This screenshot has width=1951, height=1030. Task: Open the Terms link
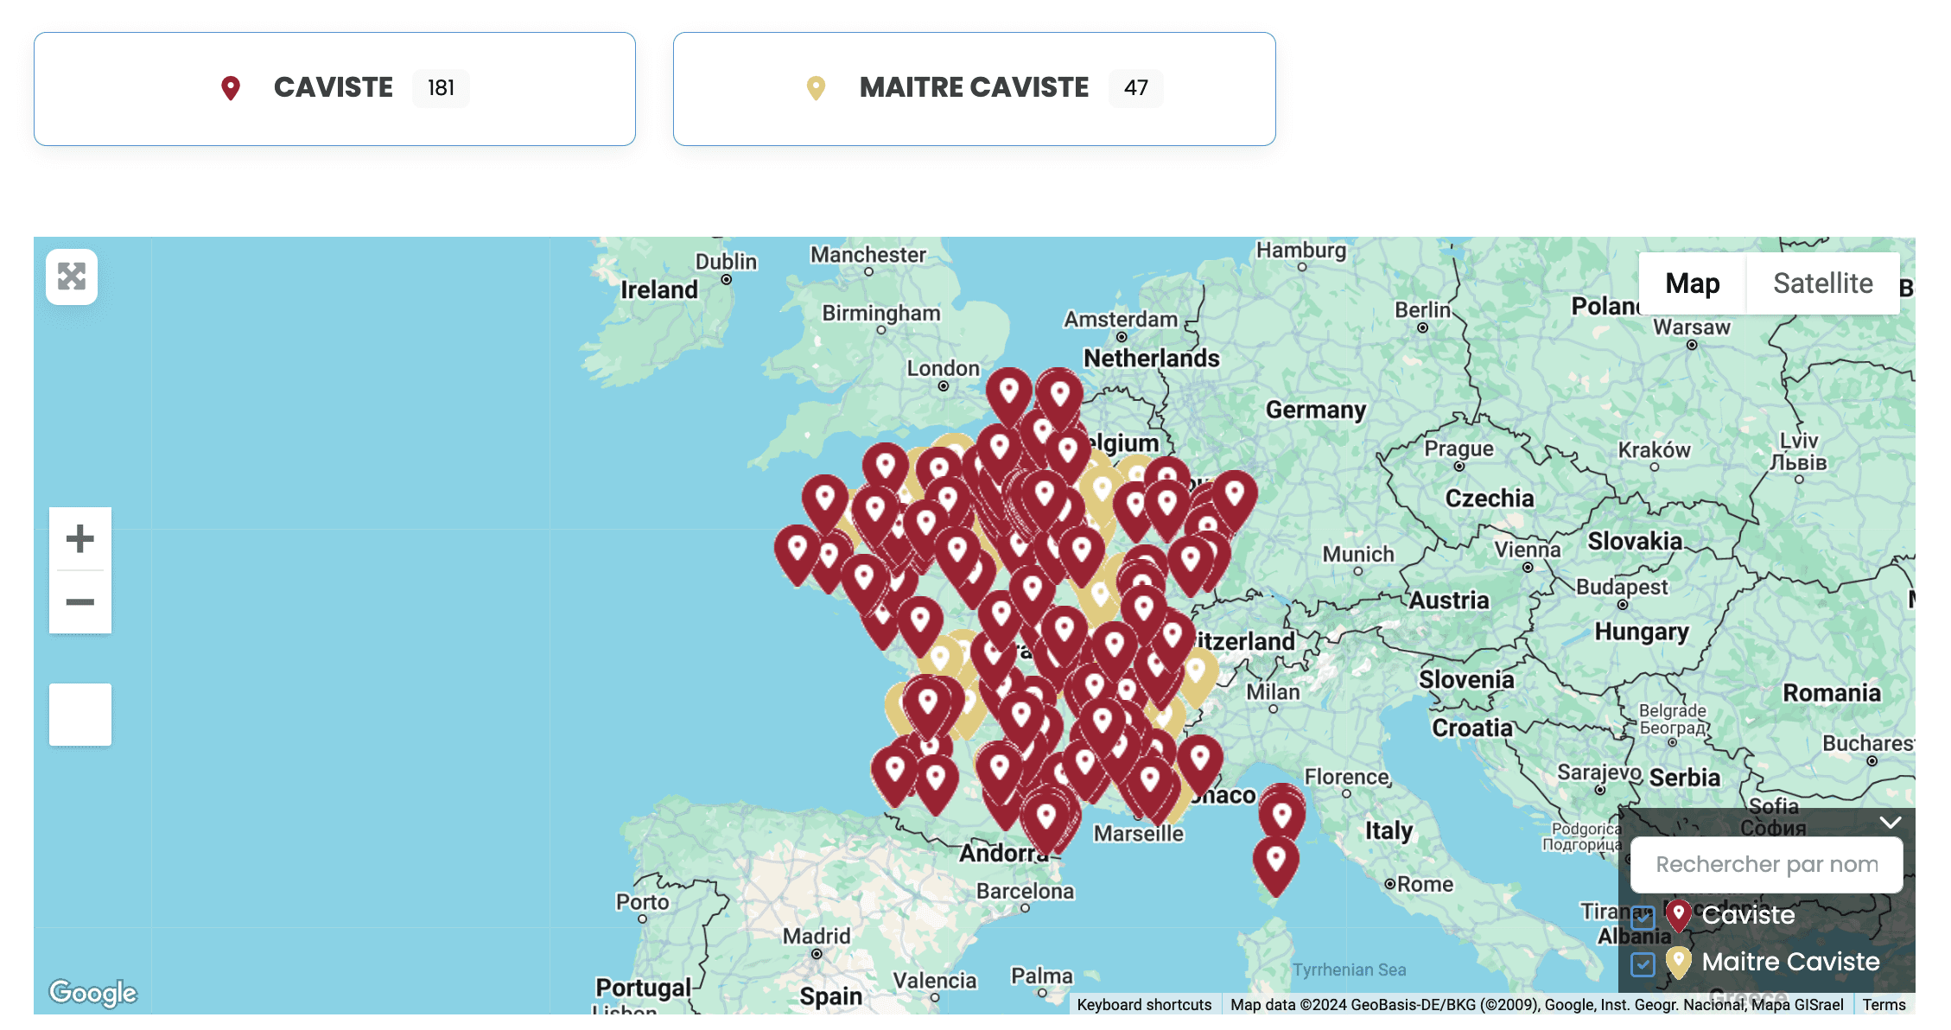pos(1884,1004)
